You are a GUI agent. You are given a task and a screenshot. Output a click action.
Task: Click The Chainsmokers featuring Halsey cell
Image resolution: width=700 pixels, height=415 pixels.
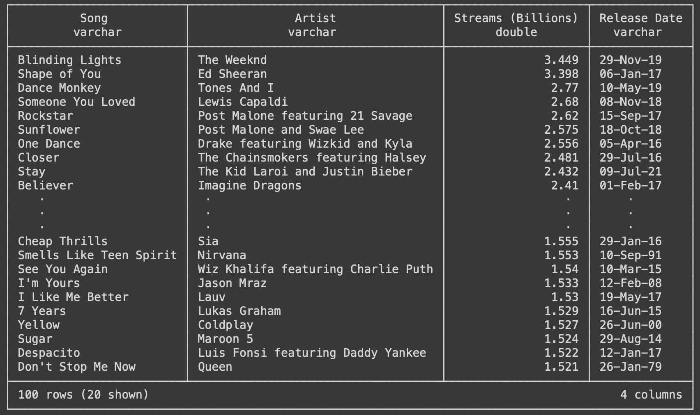coord(312,158)
